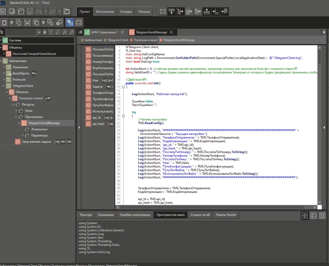Click the filter funnel icon above tree
This screenshot has width=329, height=266.
coord(51,32)
